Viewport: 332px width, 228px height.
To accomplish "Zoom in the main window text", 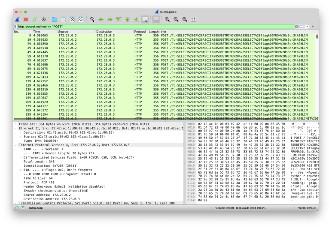I will pos(167,19).
